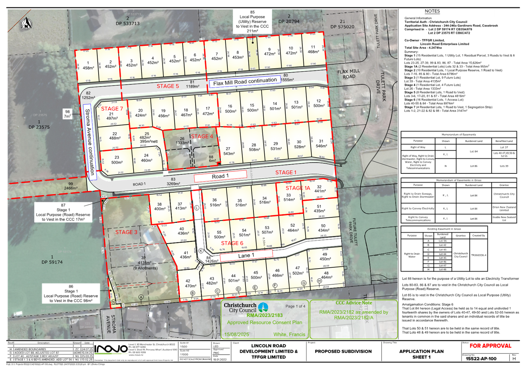Viewport: 526px width, 372px height.
Task: Select the INOVO company logo
Action: 111,348
